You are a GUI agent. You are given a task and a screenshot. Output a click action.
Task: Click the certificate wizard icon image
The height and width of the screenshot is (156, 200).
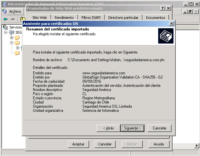[166, 35]
